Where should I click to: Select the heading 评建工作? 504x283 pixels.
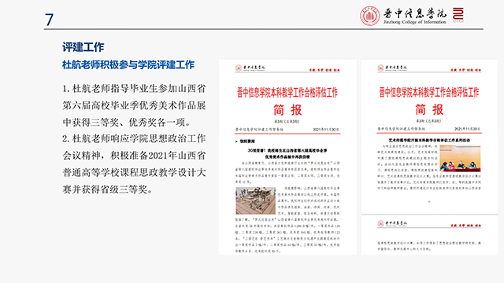click(83, 47)
